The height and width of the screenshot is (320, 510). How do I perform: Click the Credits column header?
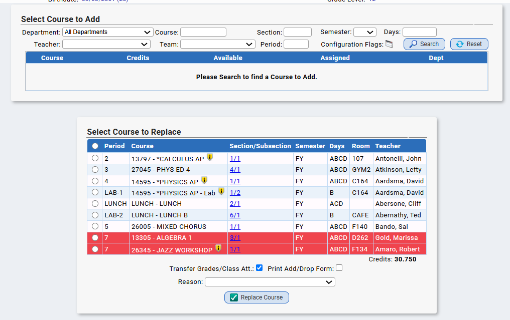[138, 58]
